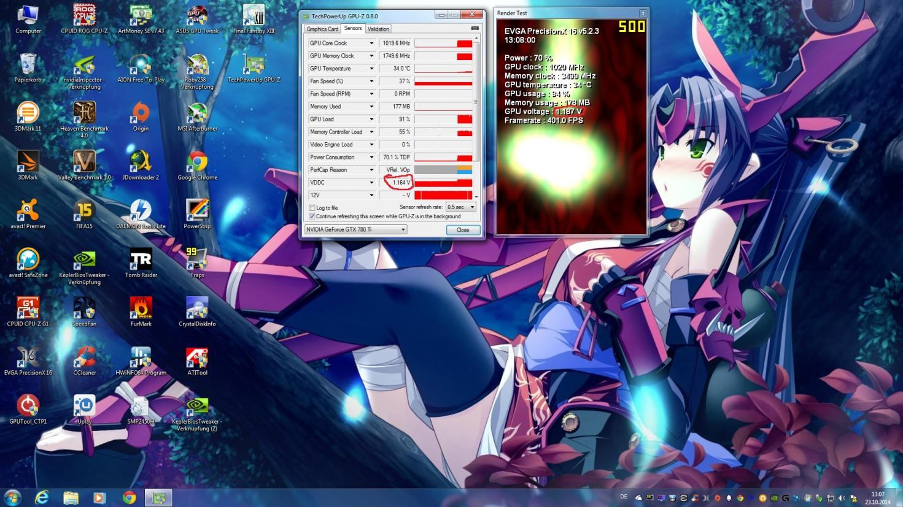Open VDDC sensor dropdown

(x=371, y=183)
